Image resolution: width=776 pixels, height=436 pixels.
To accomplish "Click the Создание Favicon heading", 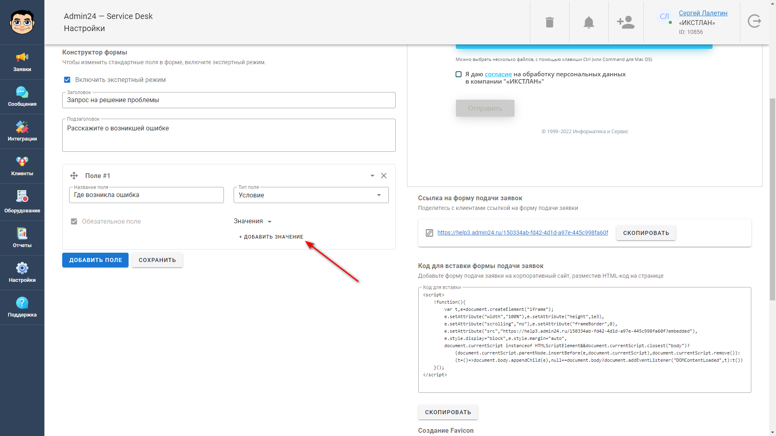I will coord(446,431).
